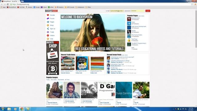
Task: Open the AWS Console bookmark
Action: click(x=70, y=7)
